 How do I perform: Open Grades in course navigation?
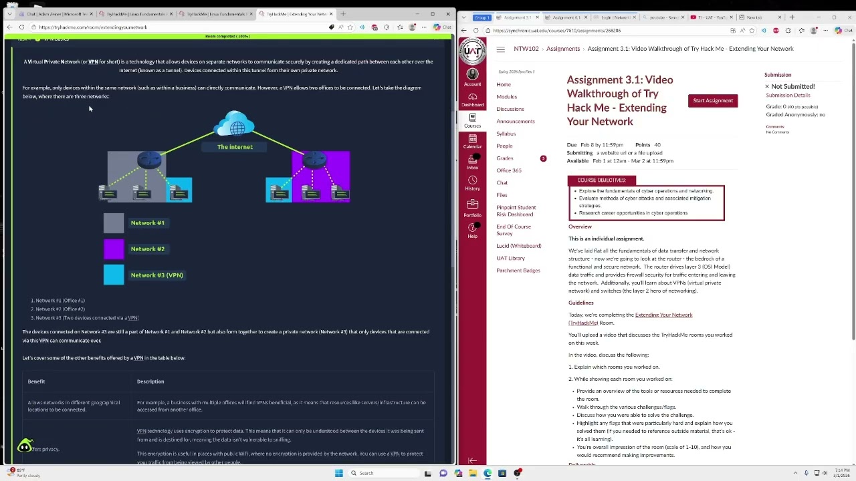point(505,158)
